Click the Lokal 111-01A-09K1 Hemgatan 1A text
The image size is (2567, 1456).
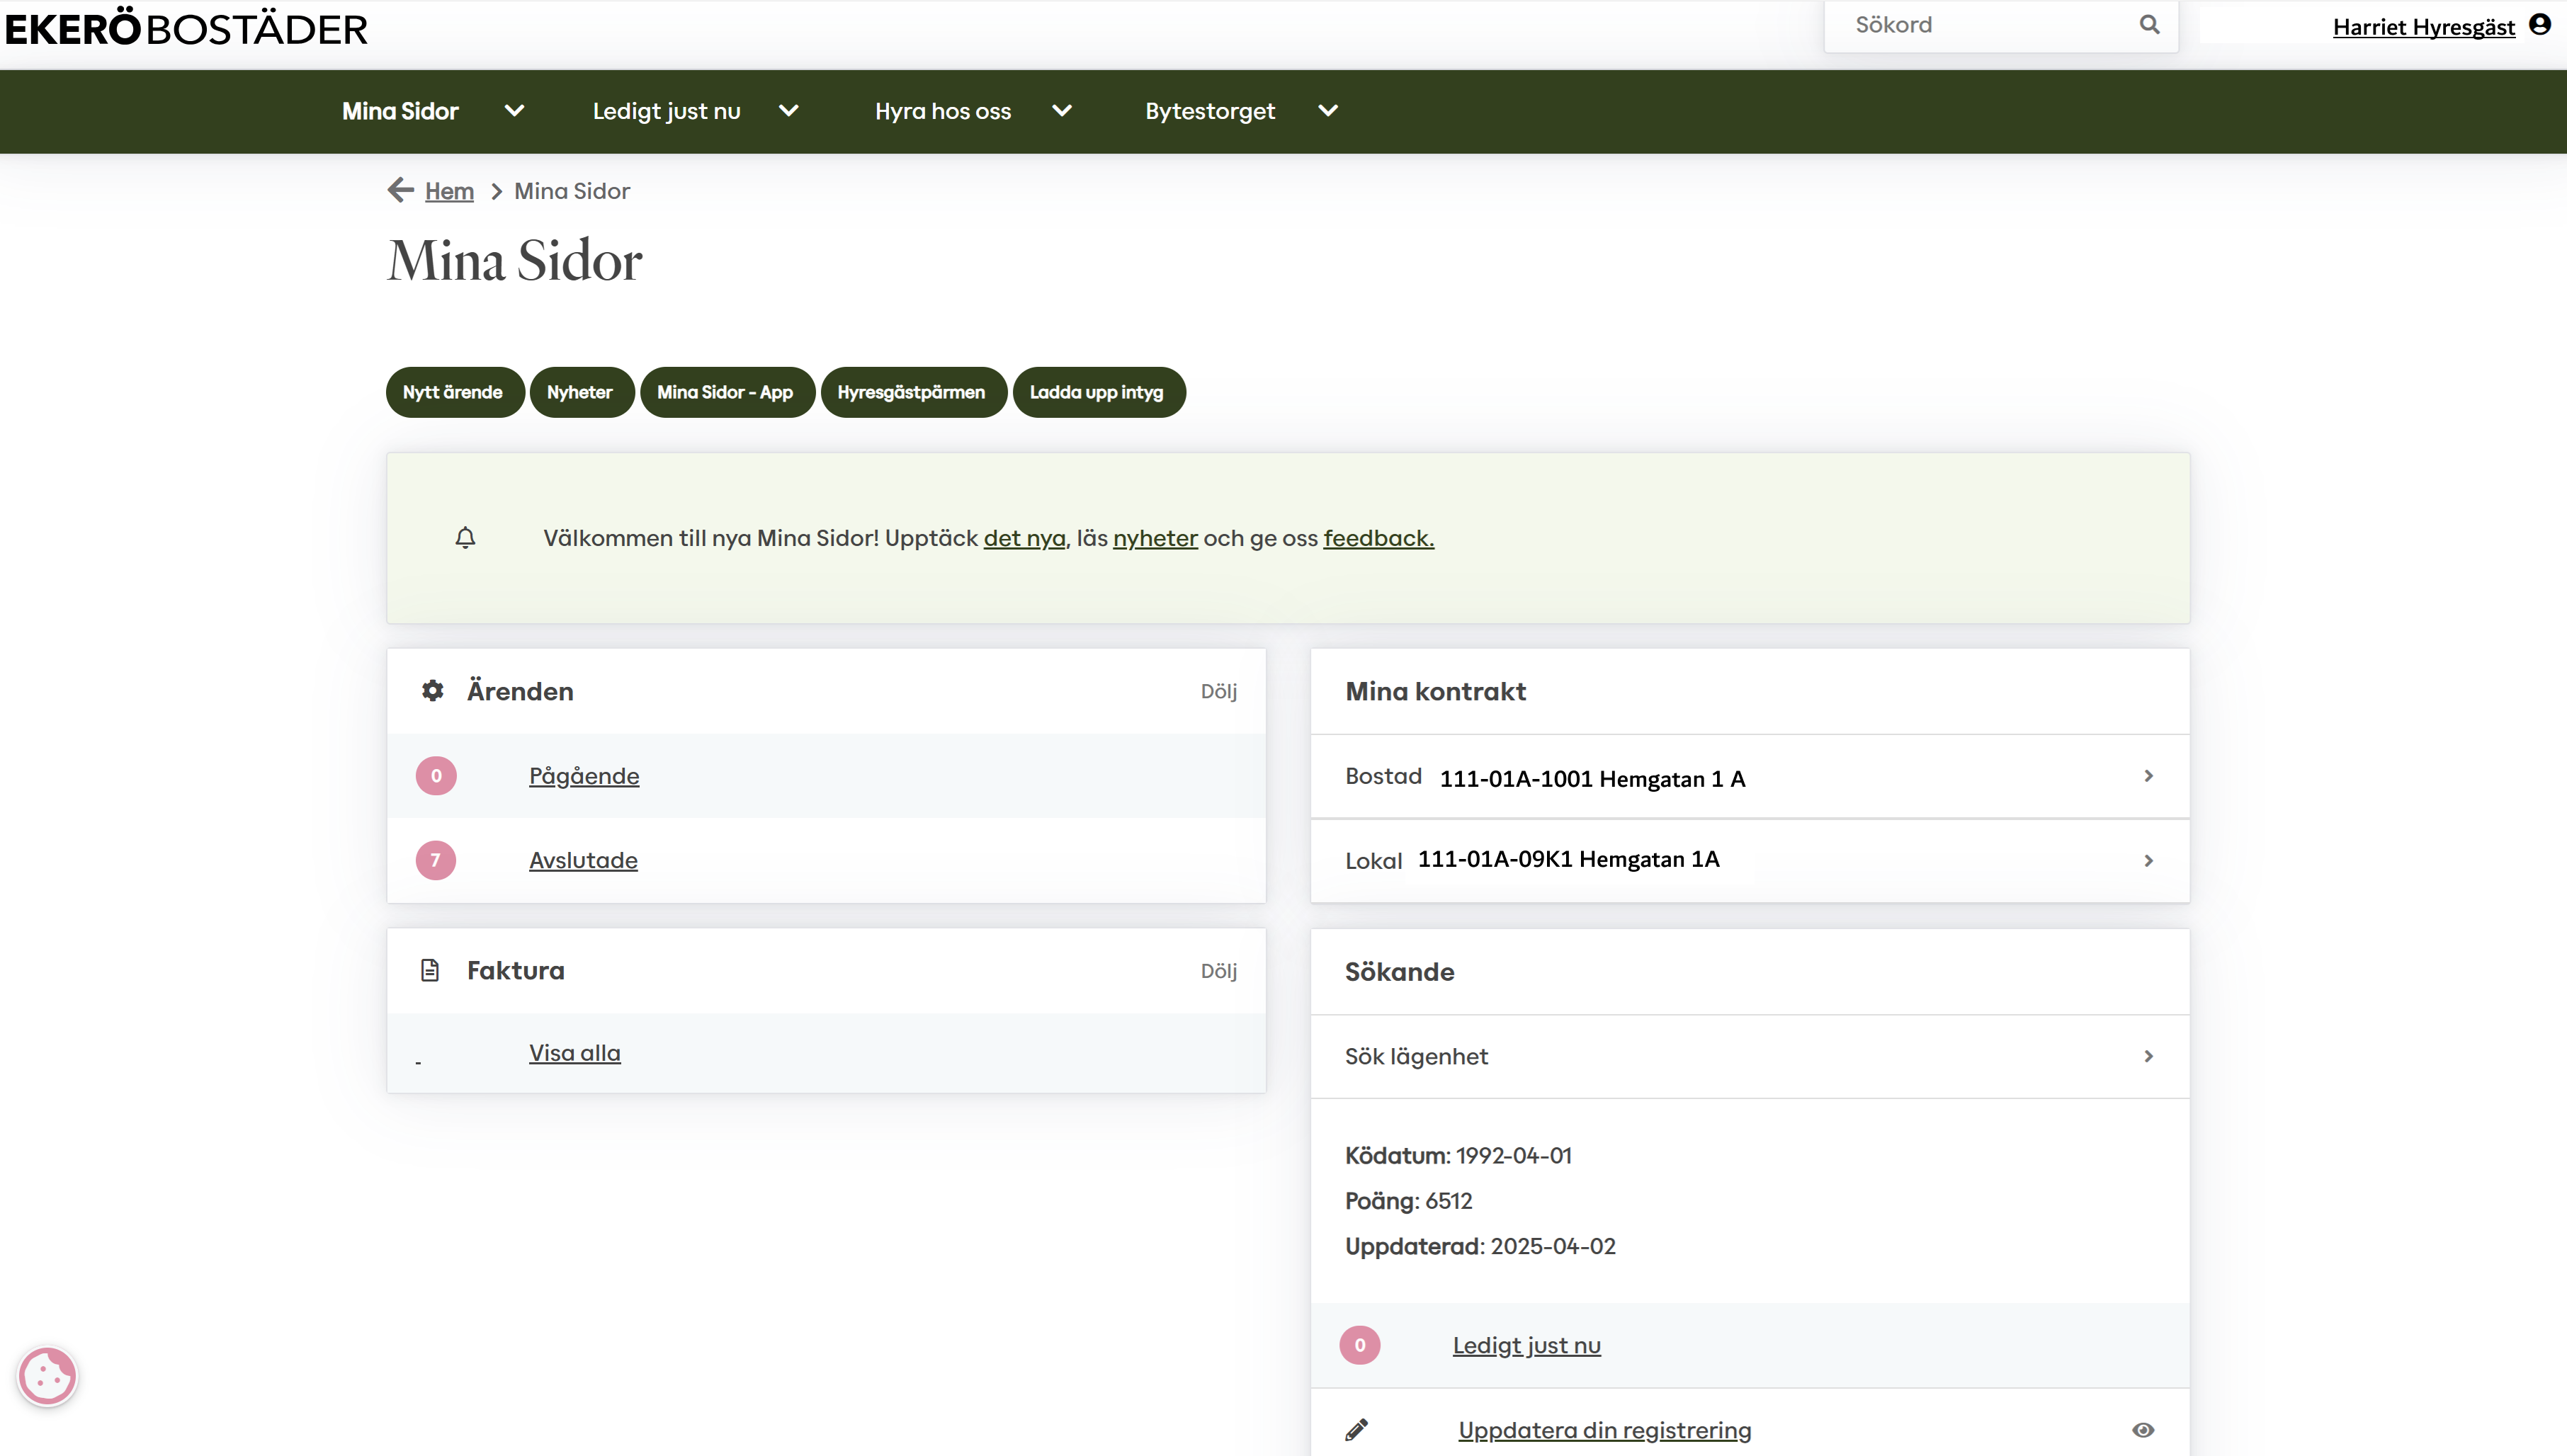(x=1532, y=860)
